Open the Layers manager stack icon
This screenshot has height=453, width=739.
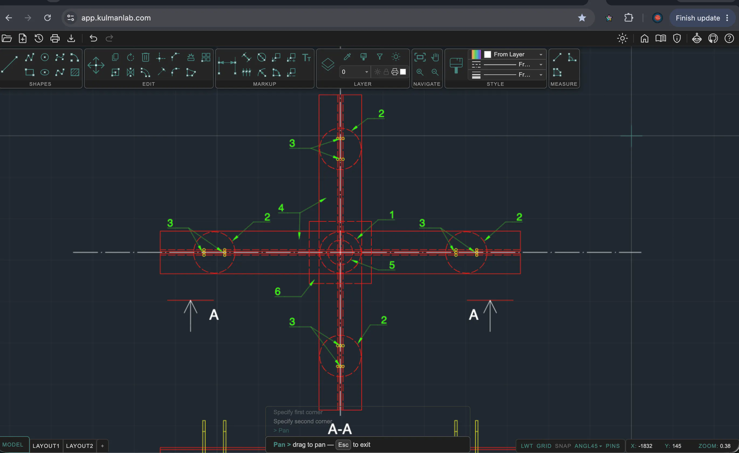(x=328, y=64)
